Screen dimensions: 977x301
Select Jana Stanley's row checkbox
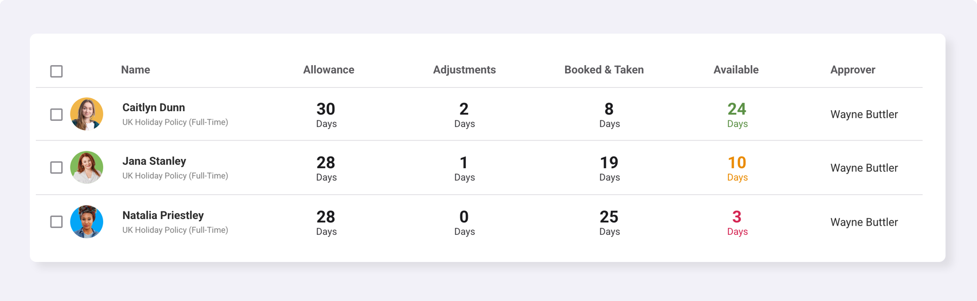click(x=56, y=168)
